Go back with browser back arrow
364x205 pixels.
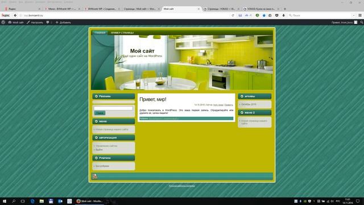coord(15,15)
